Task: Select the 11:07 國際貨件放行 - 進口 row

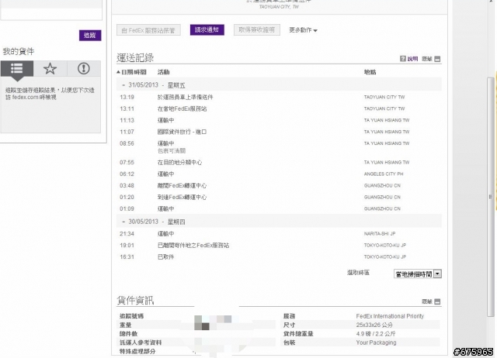Action: click(279, 132)
